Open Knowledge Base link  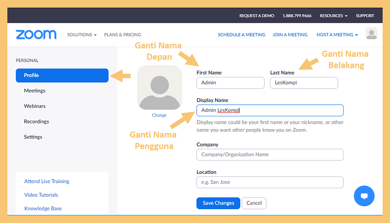(x=43, y=209)
